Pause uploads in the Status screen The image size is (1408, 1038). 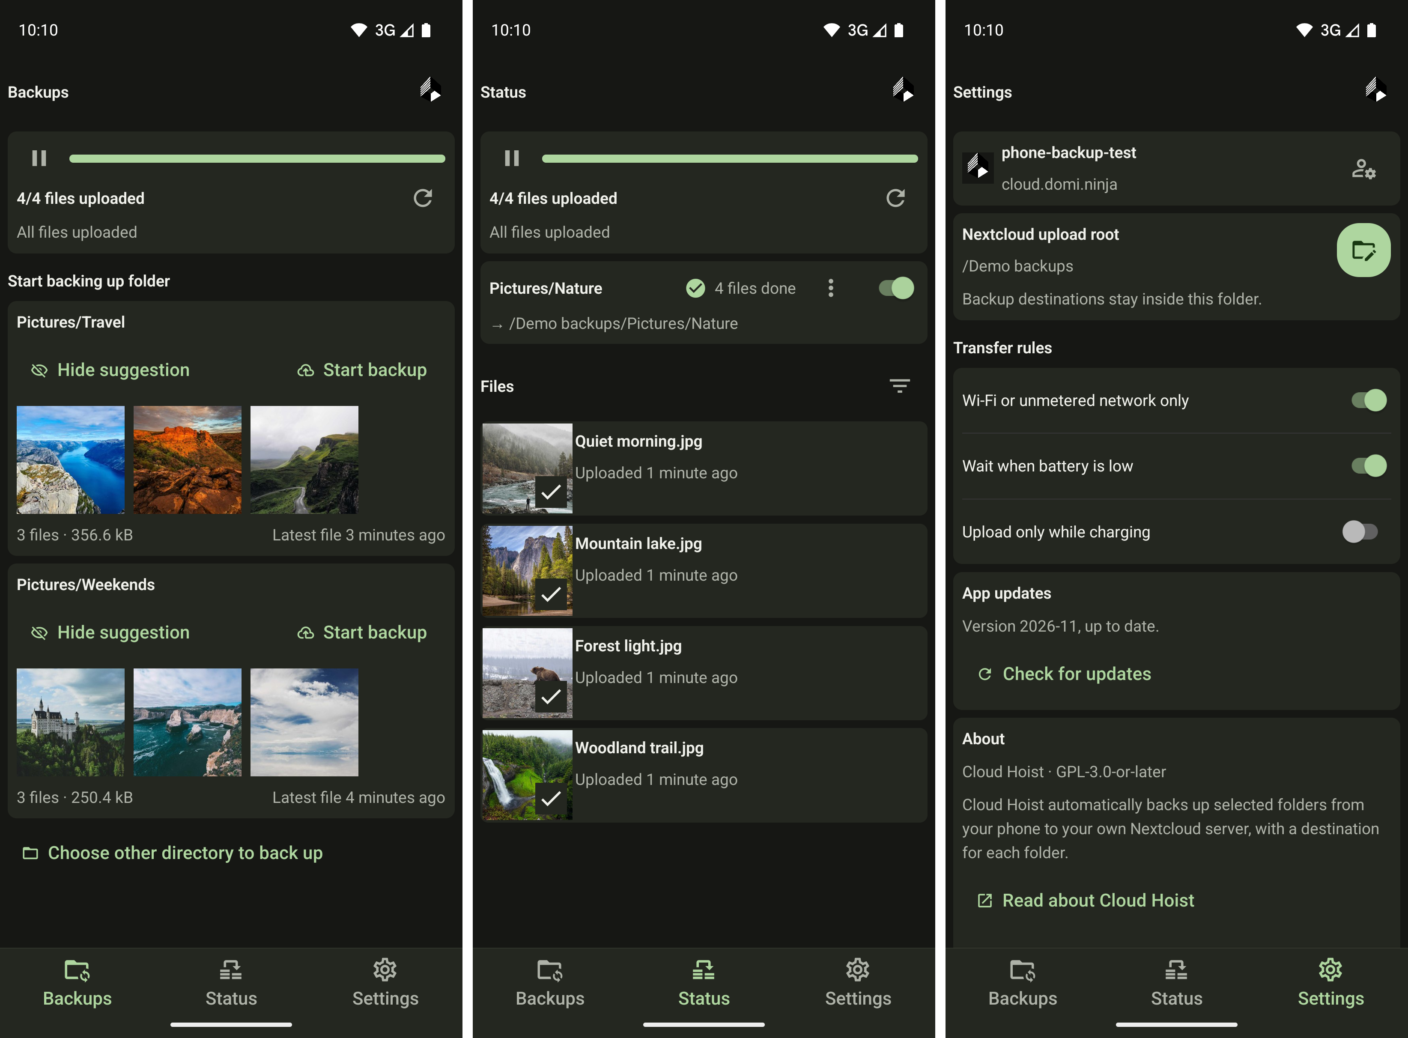point(511,158)
